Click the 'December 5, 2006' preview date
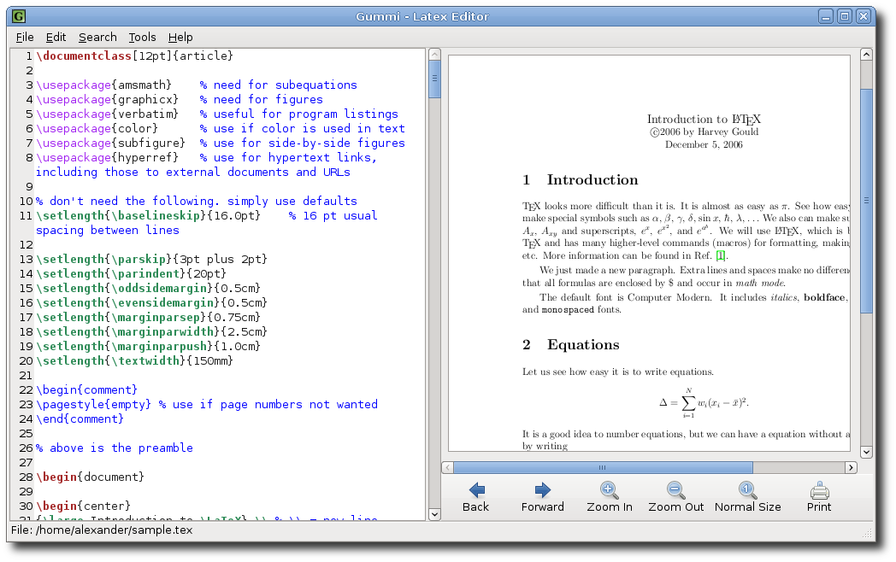The height and width of the screenshot is (562, 896). tap(704, 145)
